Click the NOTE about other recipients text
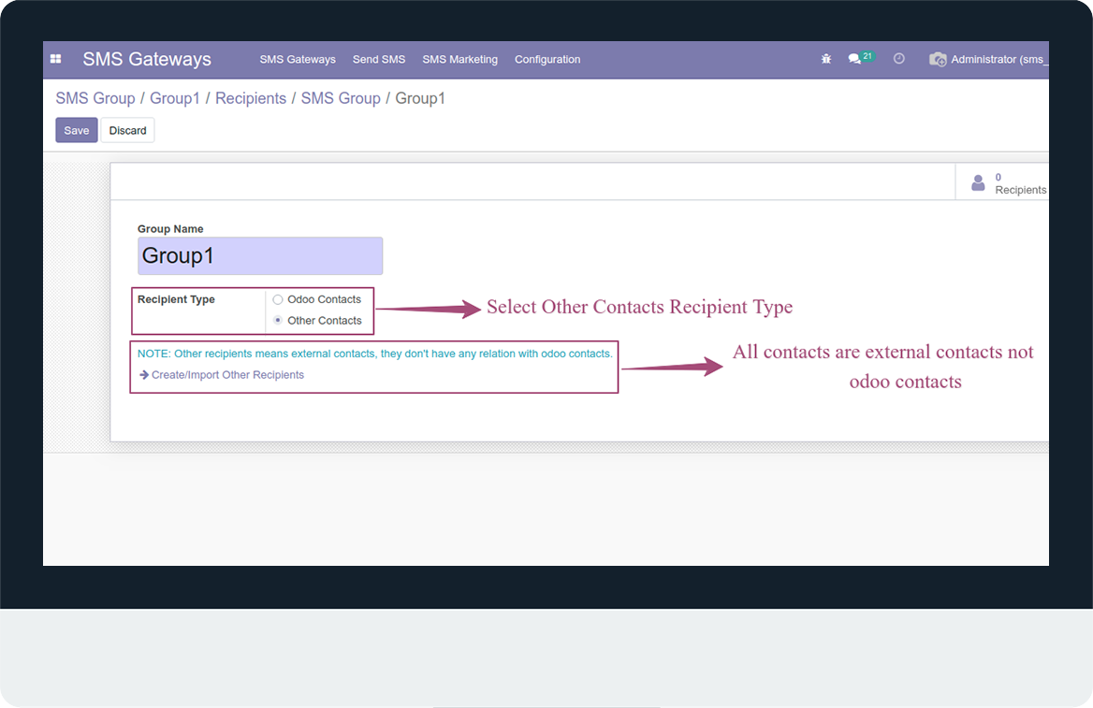This screenshot has height=708, width=1093. tap(374, 354)
